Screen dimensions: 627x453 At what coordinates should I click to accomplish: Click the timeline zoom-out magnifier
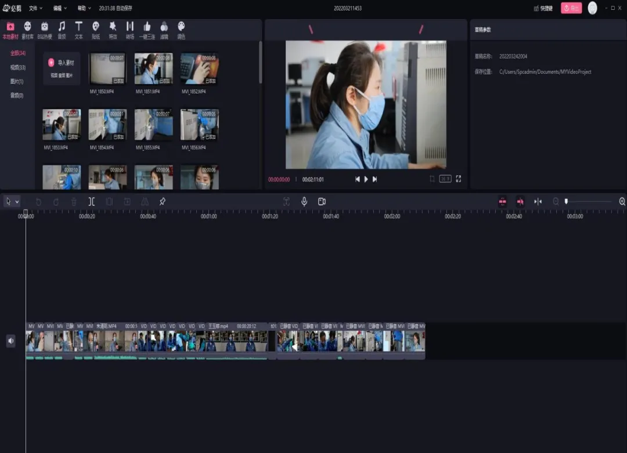[x=556, y=202]
